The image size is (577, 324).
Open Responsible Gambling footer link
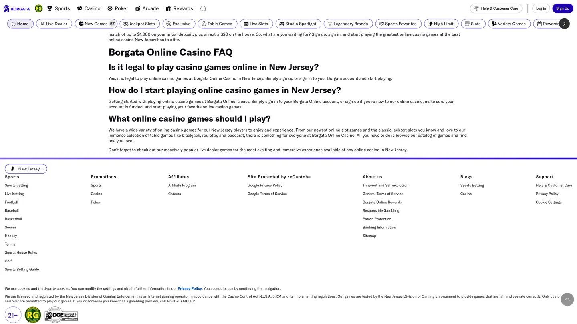381,210
